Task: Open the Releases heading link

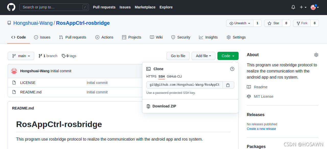Action: coord(255,115)
